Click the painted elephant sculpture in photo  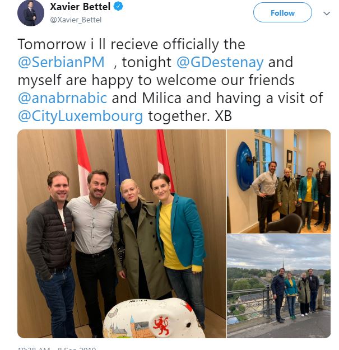point(154,318)
